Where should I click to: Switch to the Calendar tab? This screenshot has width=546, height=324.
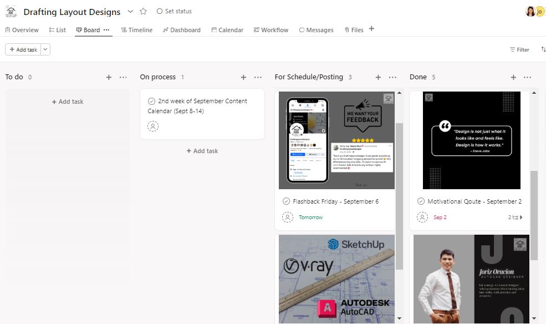(227, 30)
